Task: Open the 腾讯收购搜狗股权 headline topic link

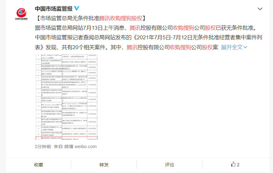Action: pyautogui.click(x=121, y=18)
